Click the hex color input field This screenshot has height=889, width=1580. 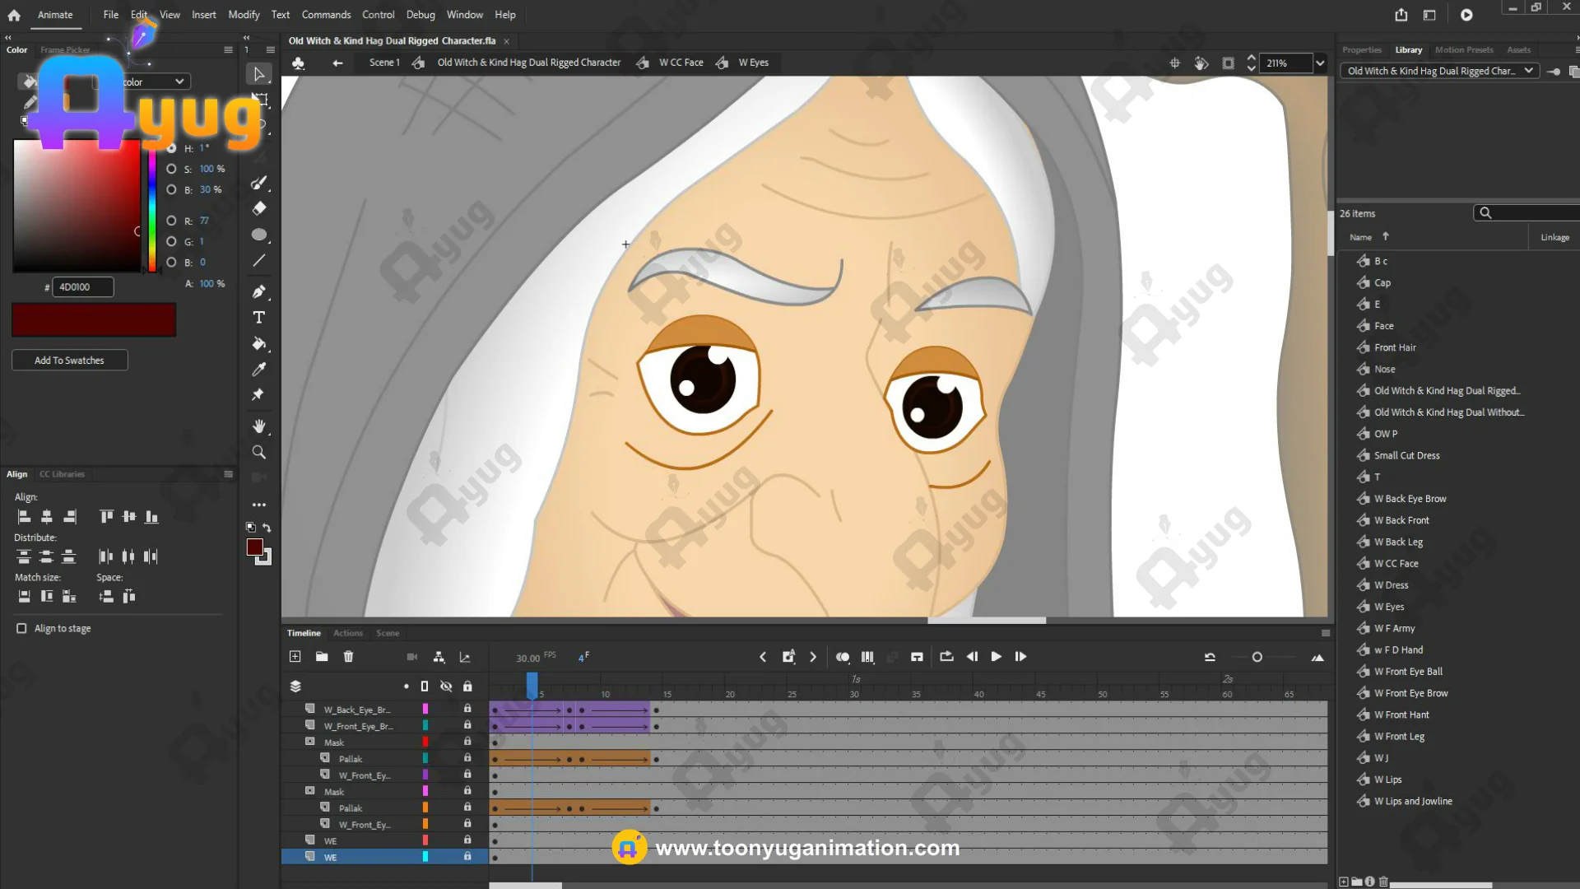(x=82, y=287)
